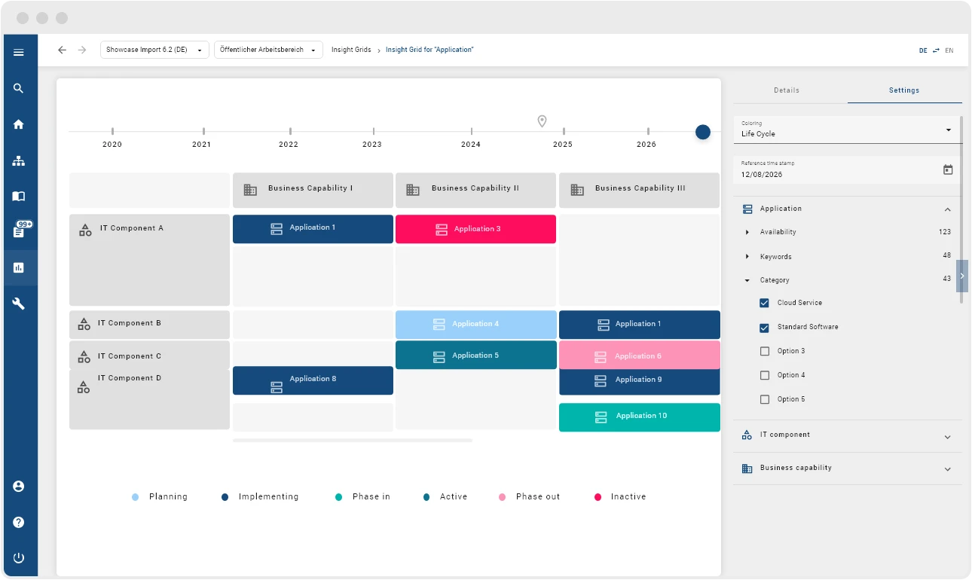972x580 pixels.
Task: Click the power logout icon
Action: [19, 558]
